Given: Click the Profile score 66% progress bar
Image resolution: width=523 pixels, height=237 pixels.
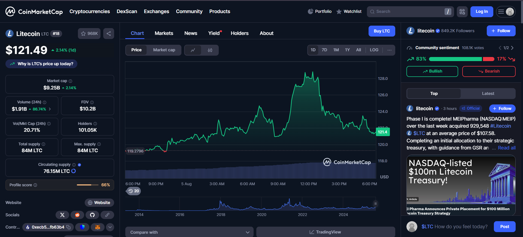Looking at the screenshot, I should coord(88,185).
